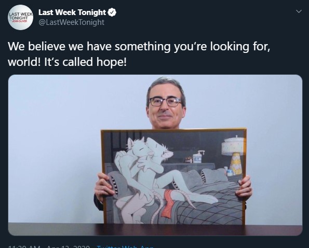Click the man's glasses in the photo
309x248 pixels.
[166, 102]
